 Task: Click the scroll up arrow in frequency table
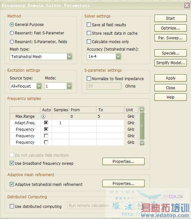pyautogui.click(x=142, y=110)
